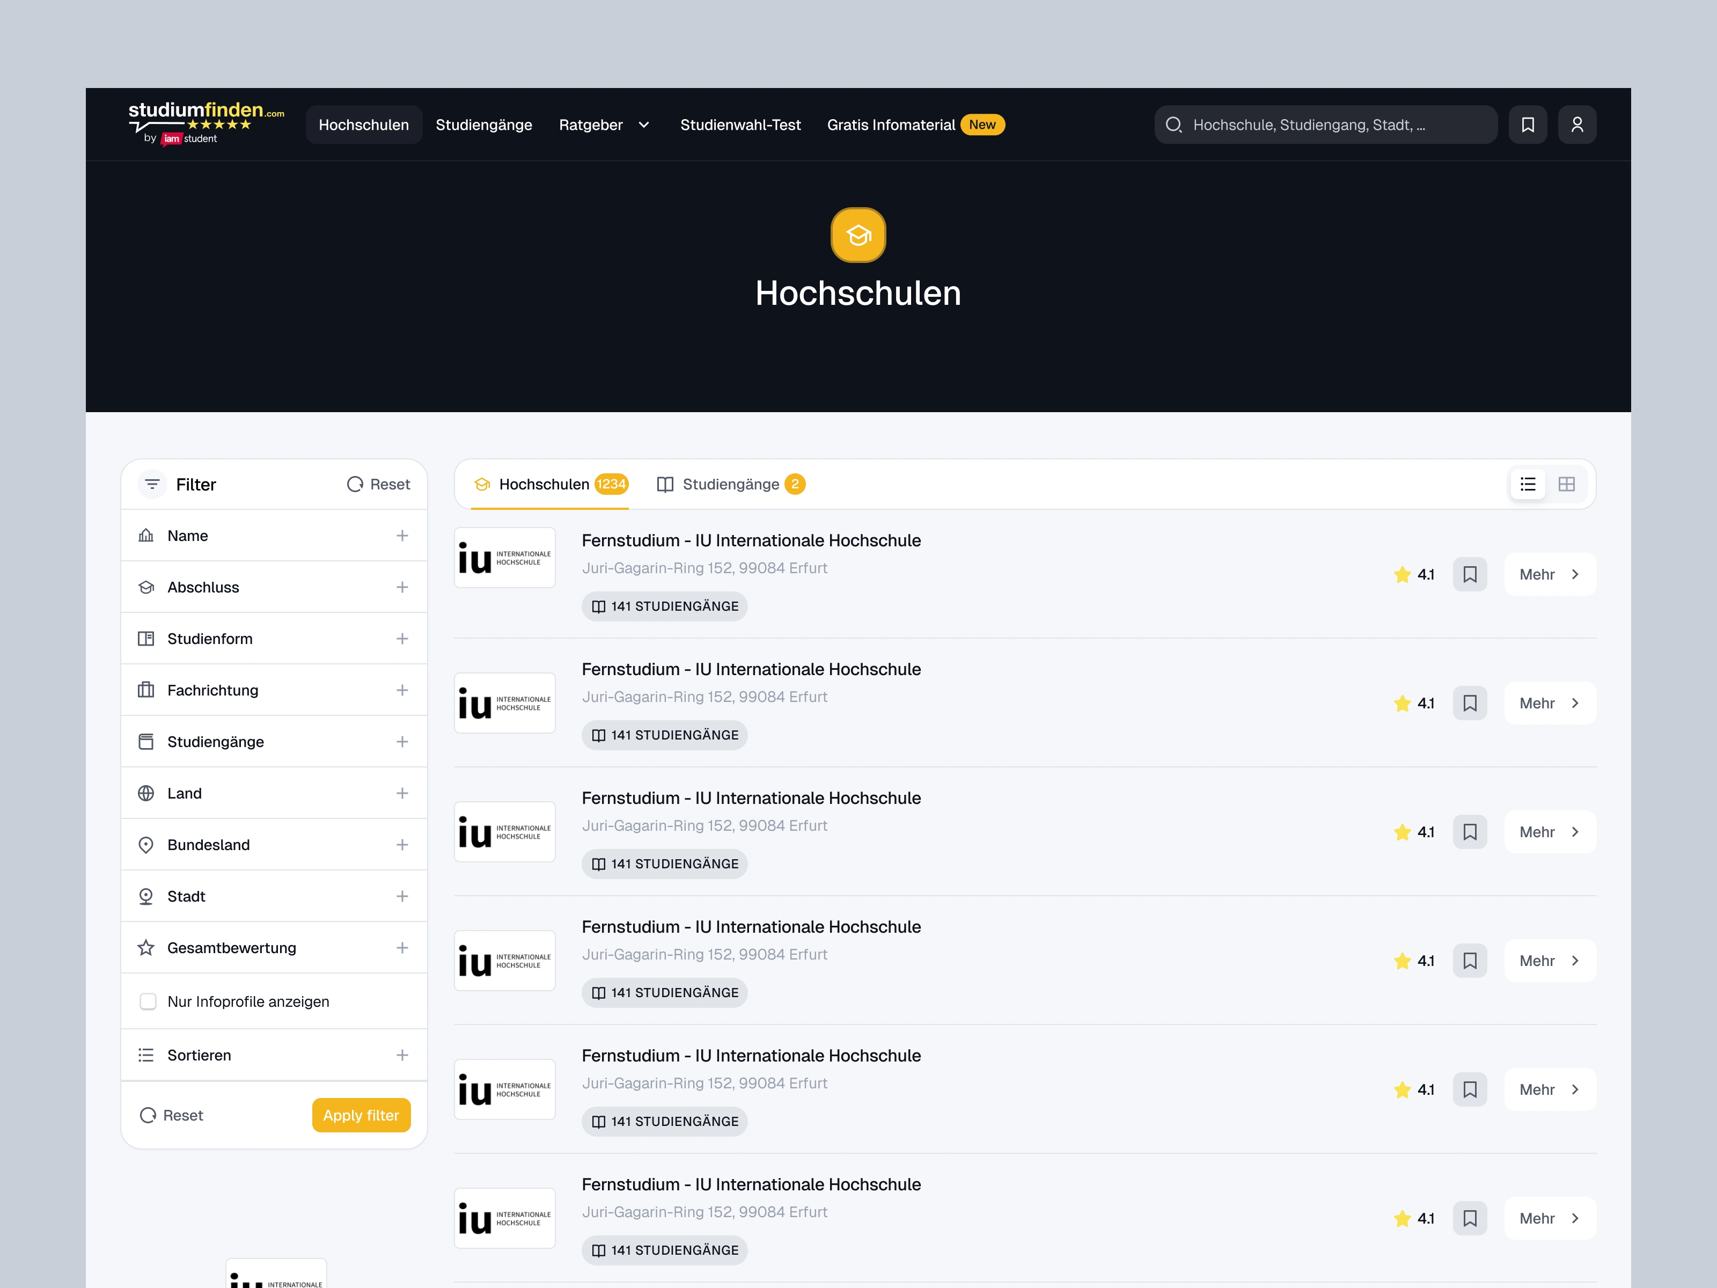The width and height of the screenshot is (1717, 1288).
Task: Expand the Abschluss filter section
Action: pos(401,588)
